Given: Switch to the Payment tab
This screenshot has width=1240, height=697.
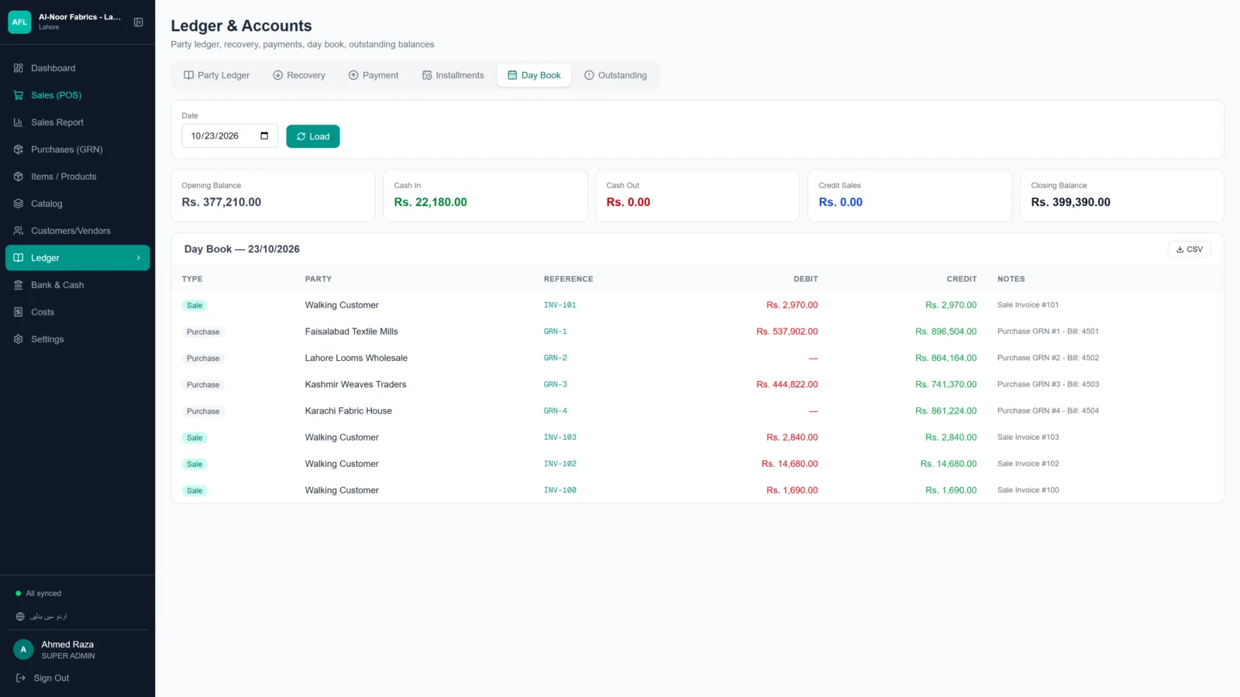Looking at the screenshot, I should tap(374, 75).
